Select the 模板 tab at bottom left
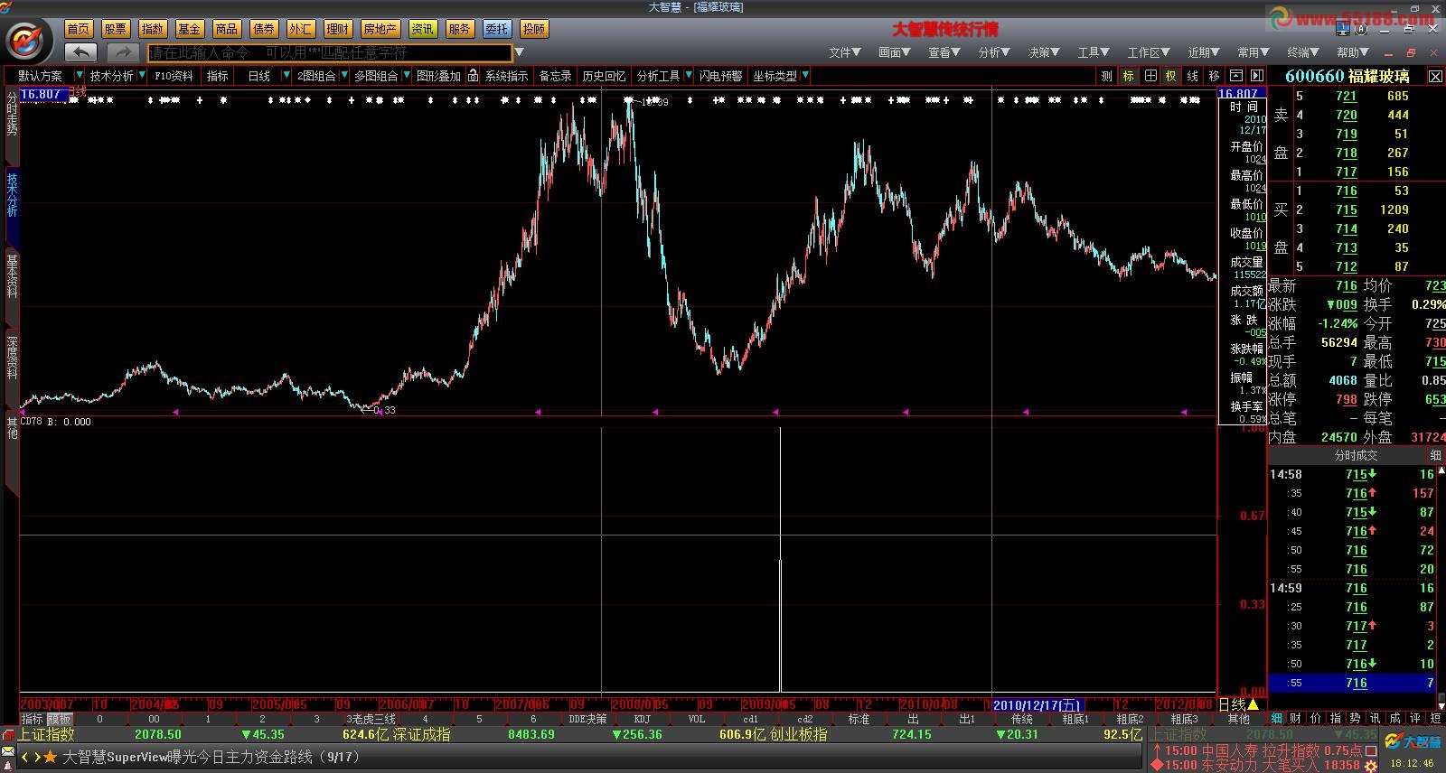1446x773 pixels. point(60,720)
